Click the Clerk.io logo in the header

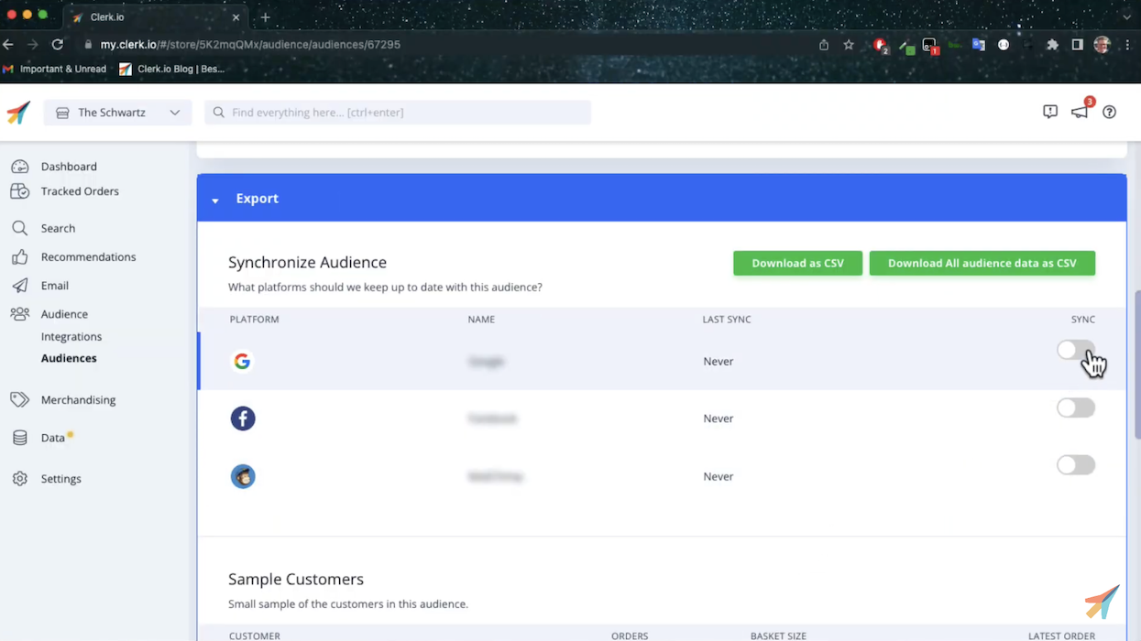coord(18,112)
